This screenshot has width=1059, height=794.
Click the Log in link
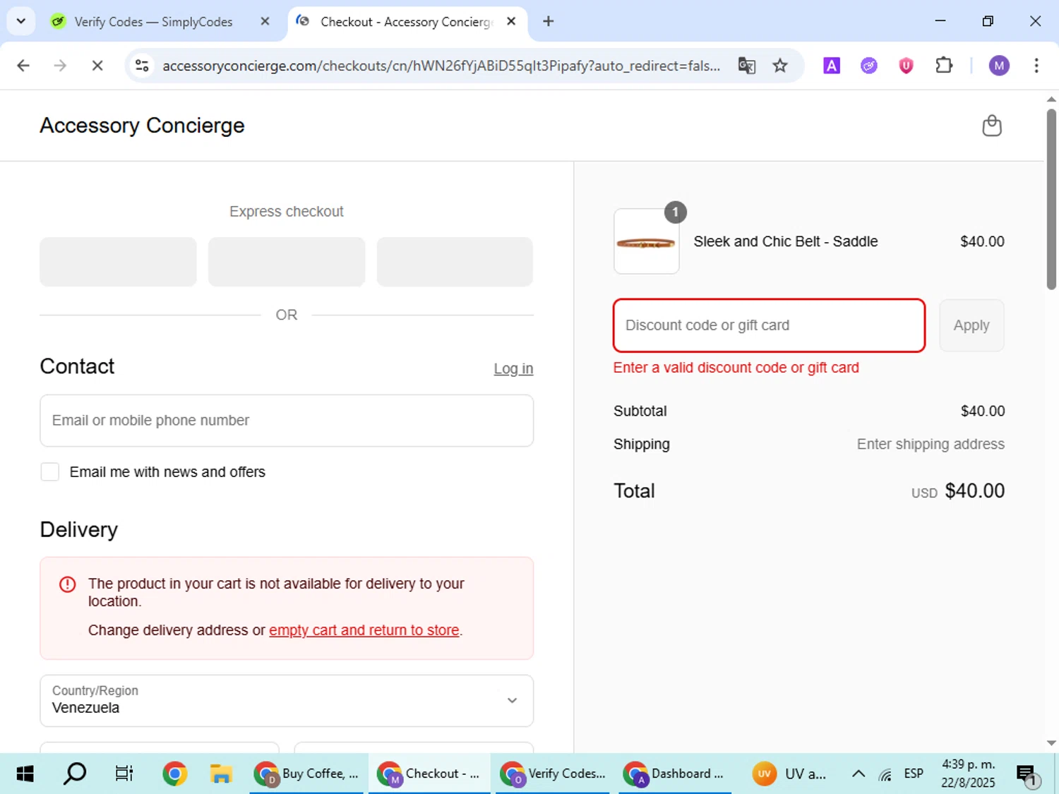click(513, 368)
